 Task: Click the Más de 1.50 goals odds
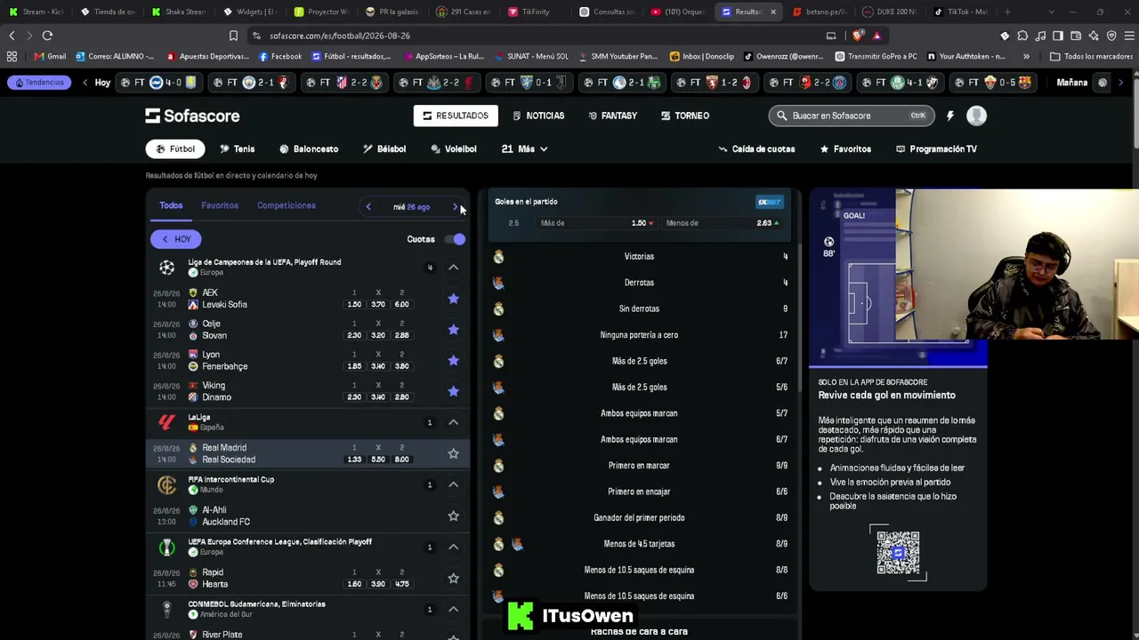597,223
